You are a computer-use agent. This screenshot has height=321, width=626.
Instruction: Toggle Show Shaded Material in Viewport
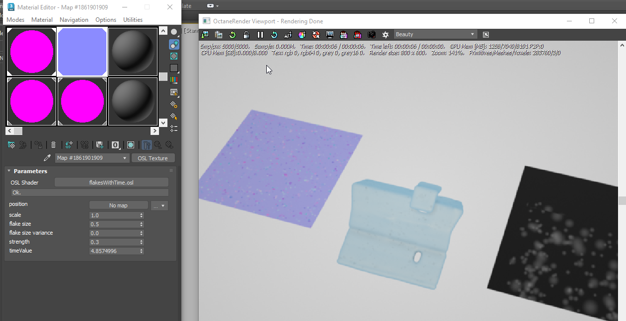(x=131, y=145)
